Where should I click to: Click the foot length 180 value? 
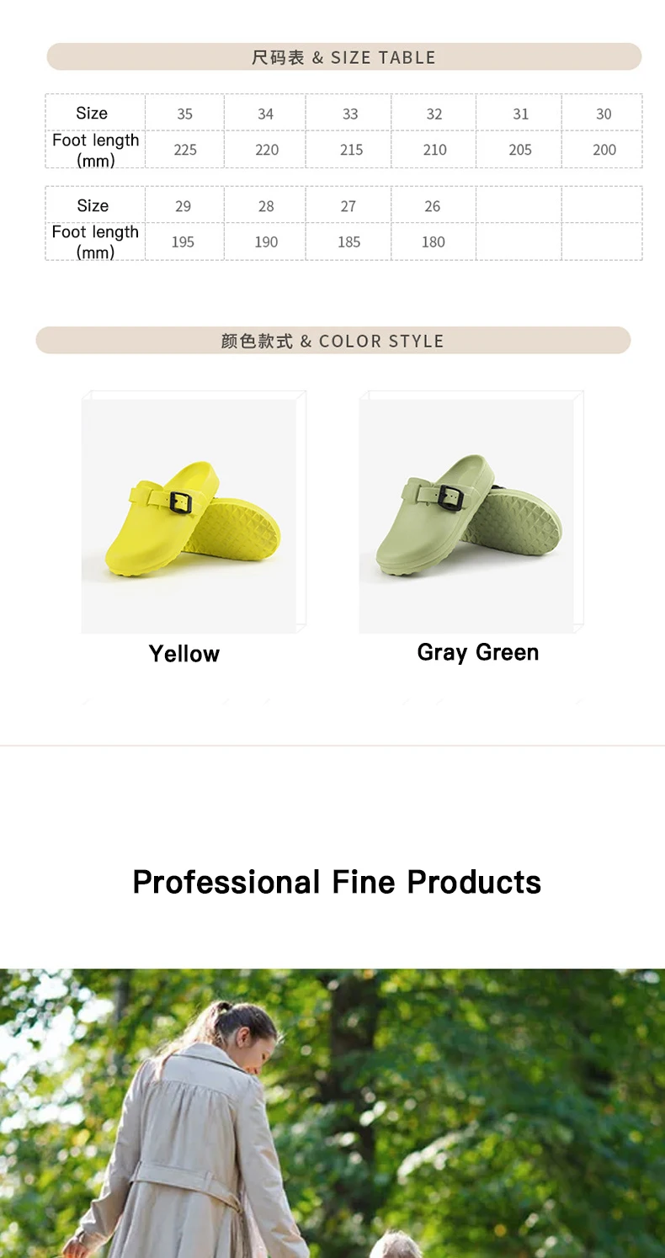pyautogui.click(x=433, y=242)
